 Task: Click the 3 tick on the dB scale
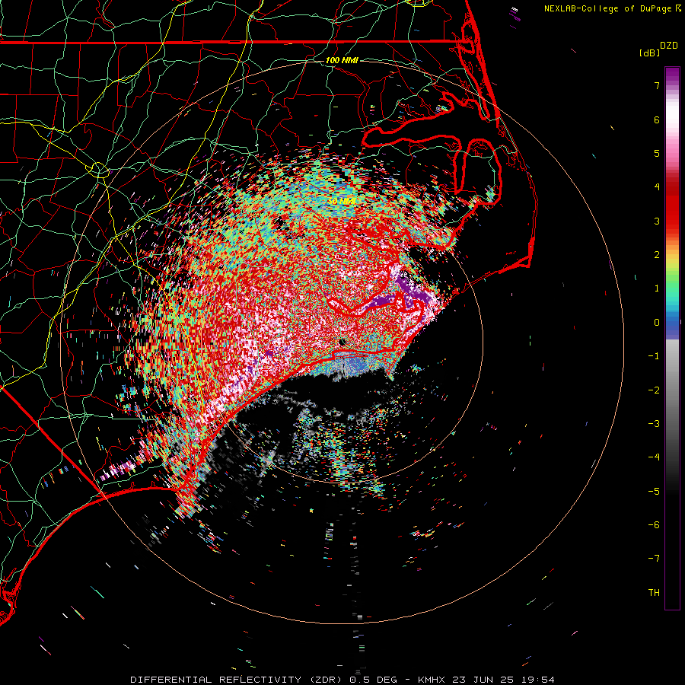657,221
